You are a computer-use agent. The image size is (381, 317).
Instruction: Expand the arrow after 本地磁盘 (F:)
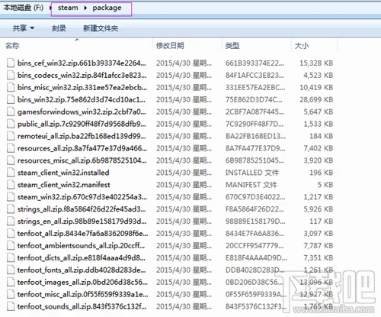coord(50,8)
